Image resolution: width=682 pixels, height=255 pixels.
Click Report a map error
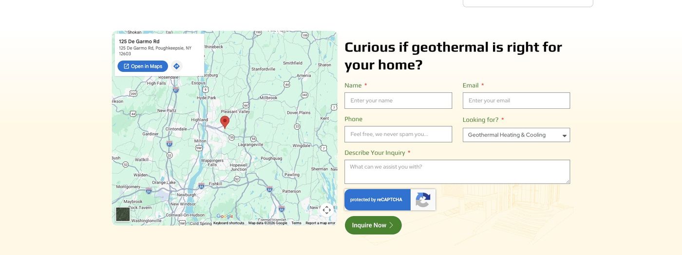[320, 223]
